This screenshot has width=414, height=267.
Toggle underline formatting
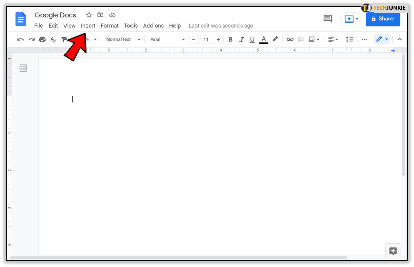click(251, 39)
